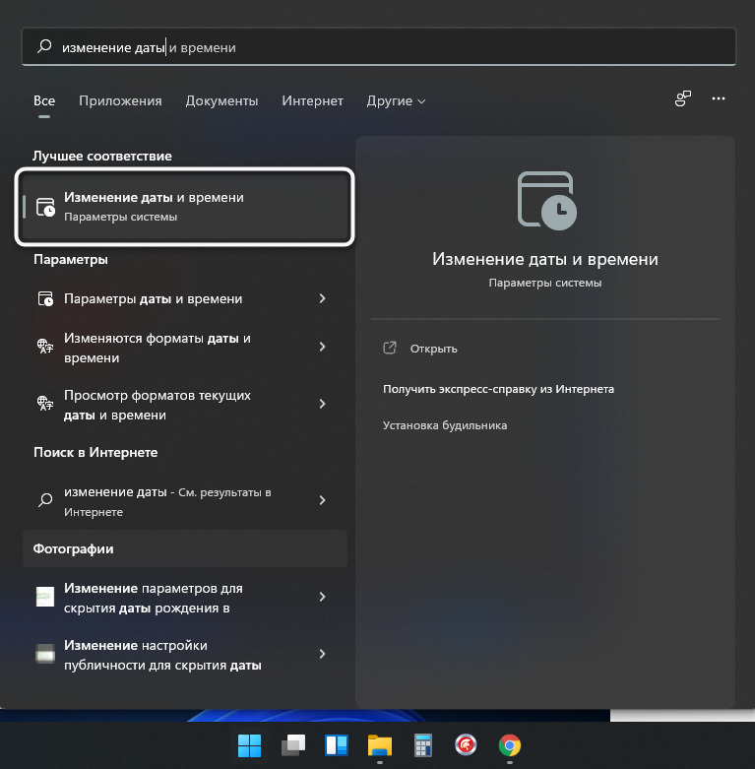Click magnifier icon of web search result
Viewport: 755px width, 769px height.
pos(45,500)
